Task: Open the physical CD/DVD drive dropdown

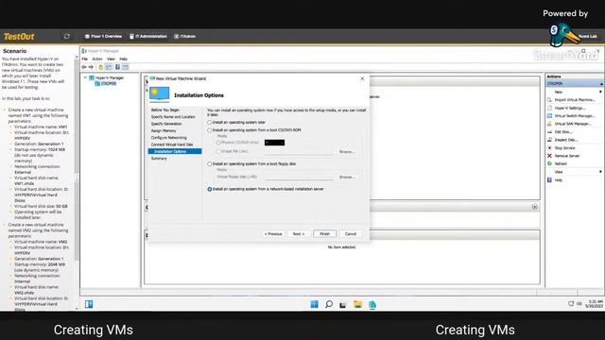Action: click(275, 143)
